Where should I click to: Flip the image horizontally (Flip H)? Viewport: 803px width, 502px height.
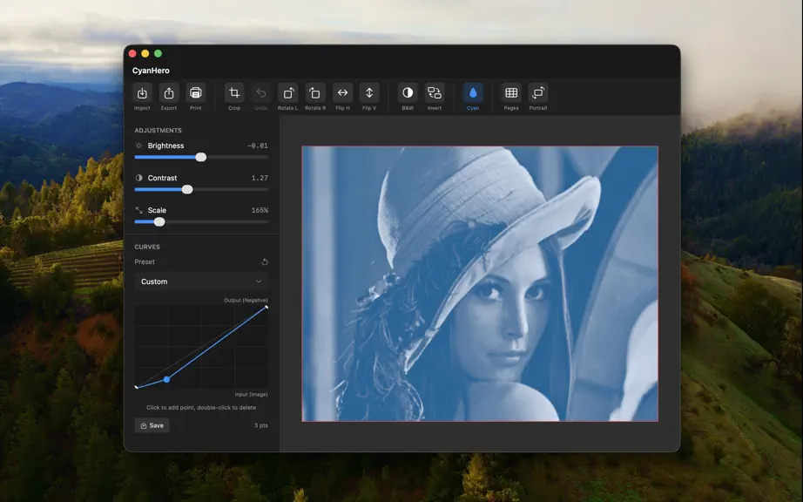[x=342, y=92]
